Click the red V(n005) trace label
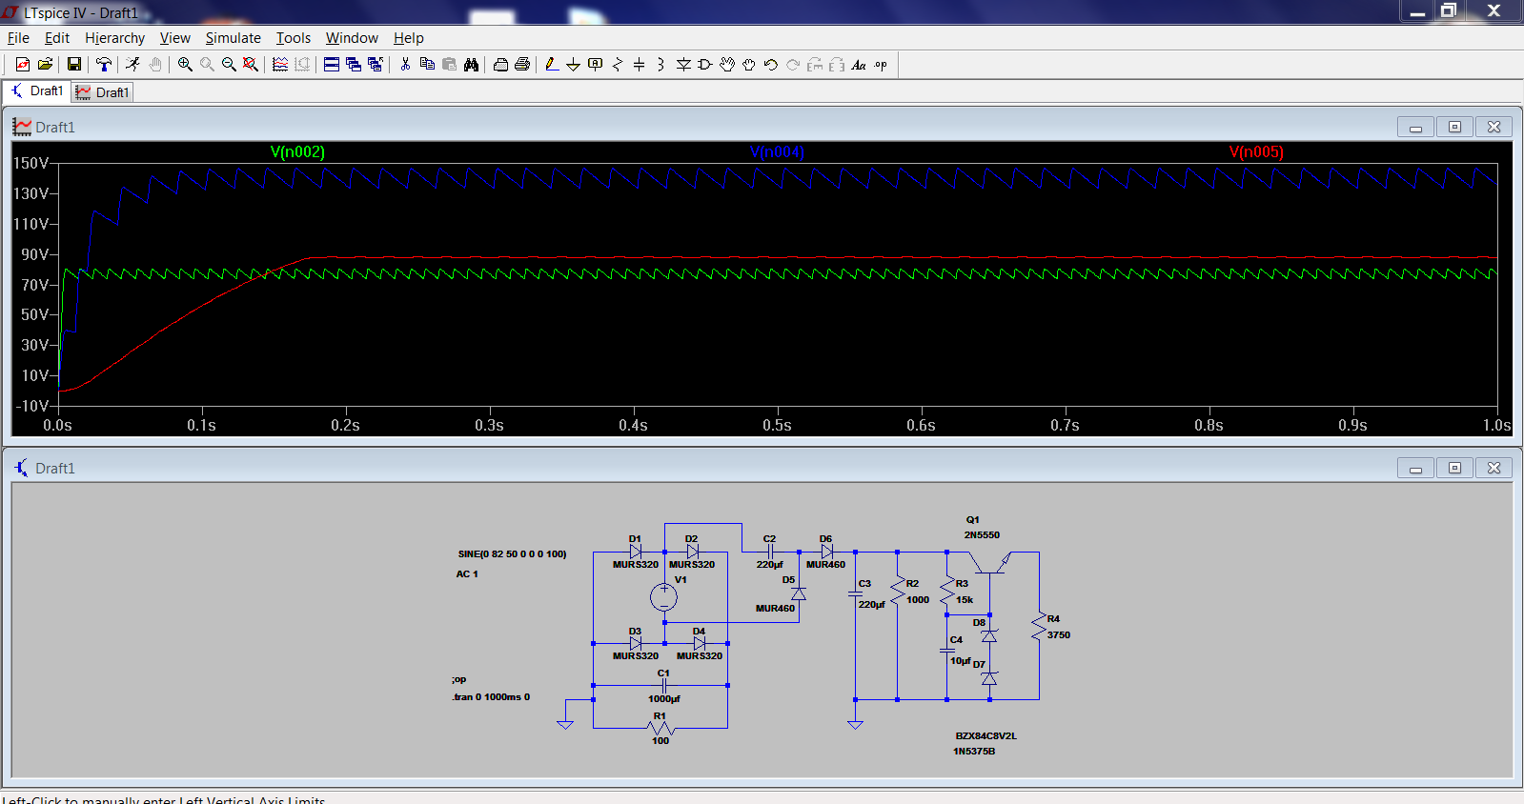Image resolution: width=1524 pixels, height=804 pixels. click(x=1256, y=152)
